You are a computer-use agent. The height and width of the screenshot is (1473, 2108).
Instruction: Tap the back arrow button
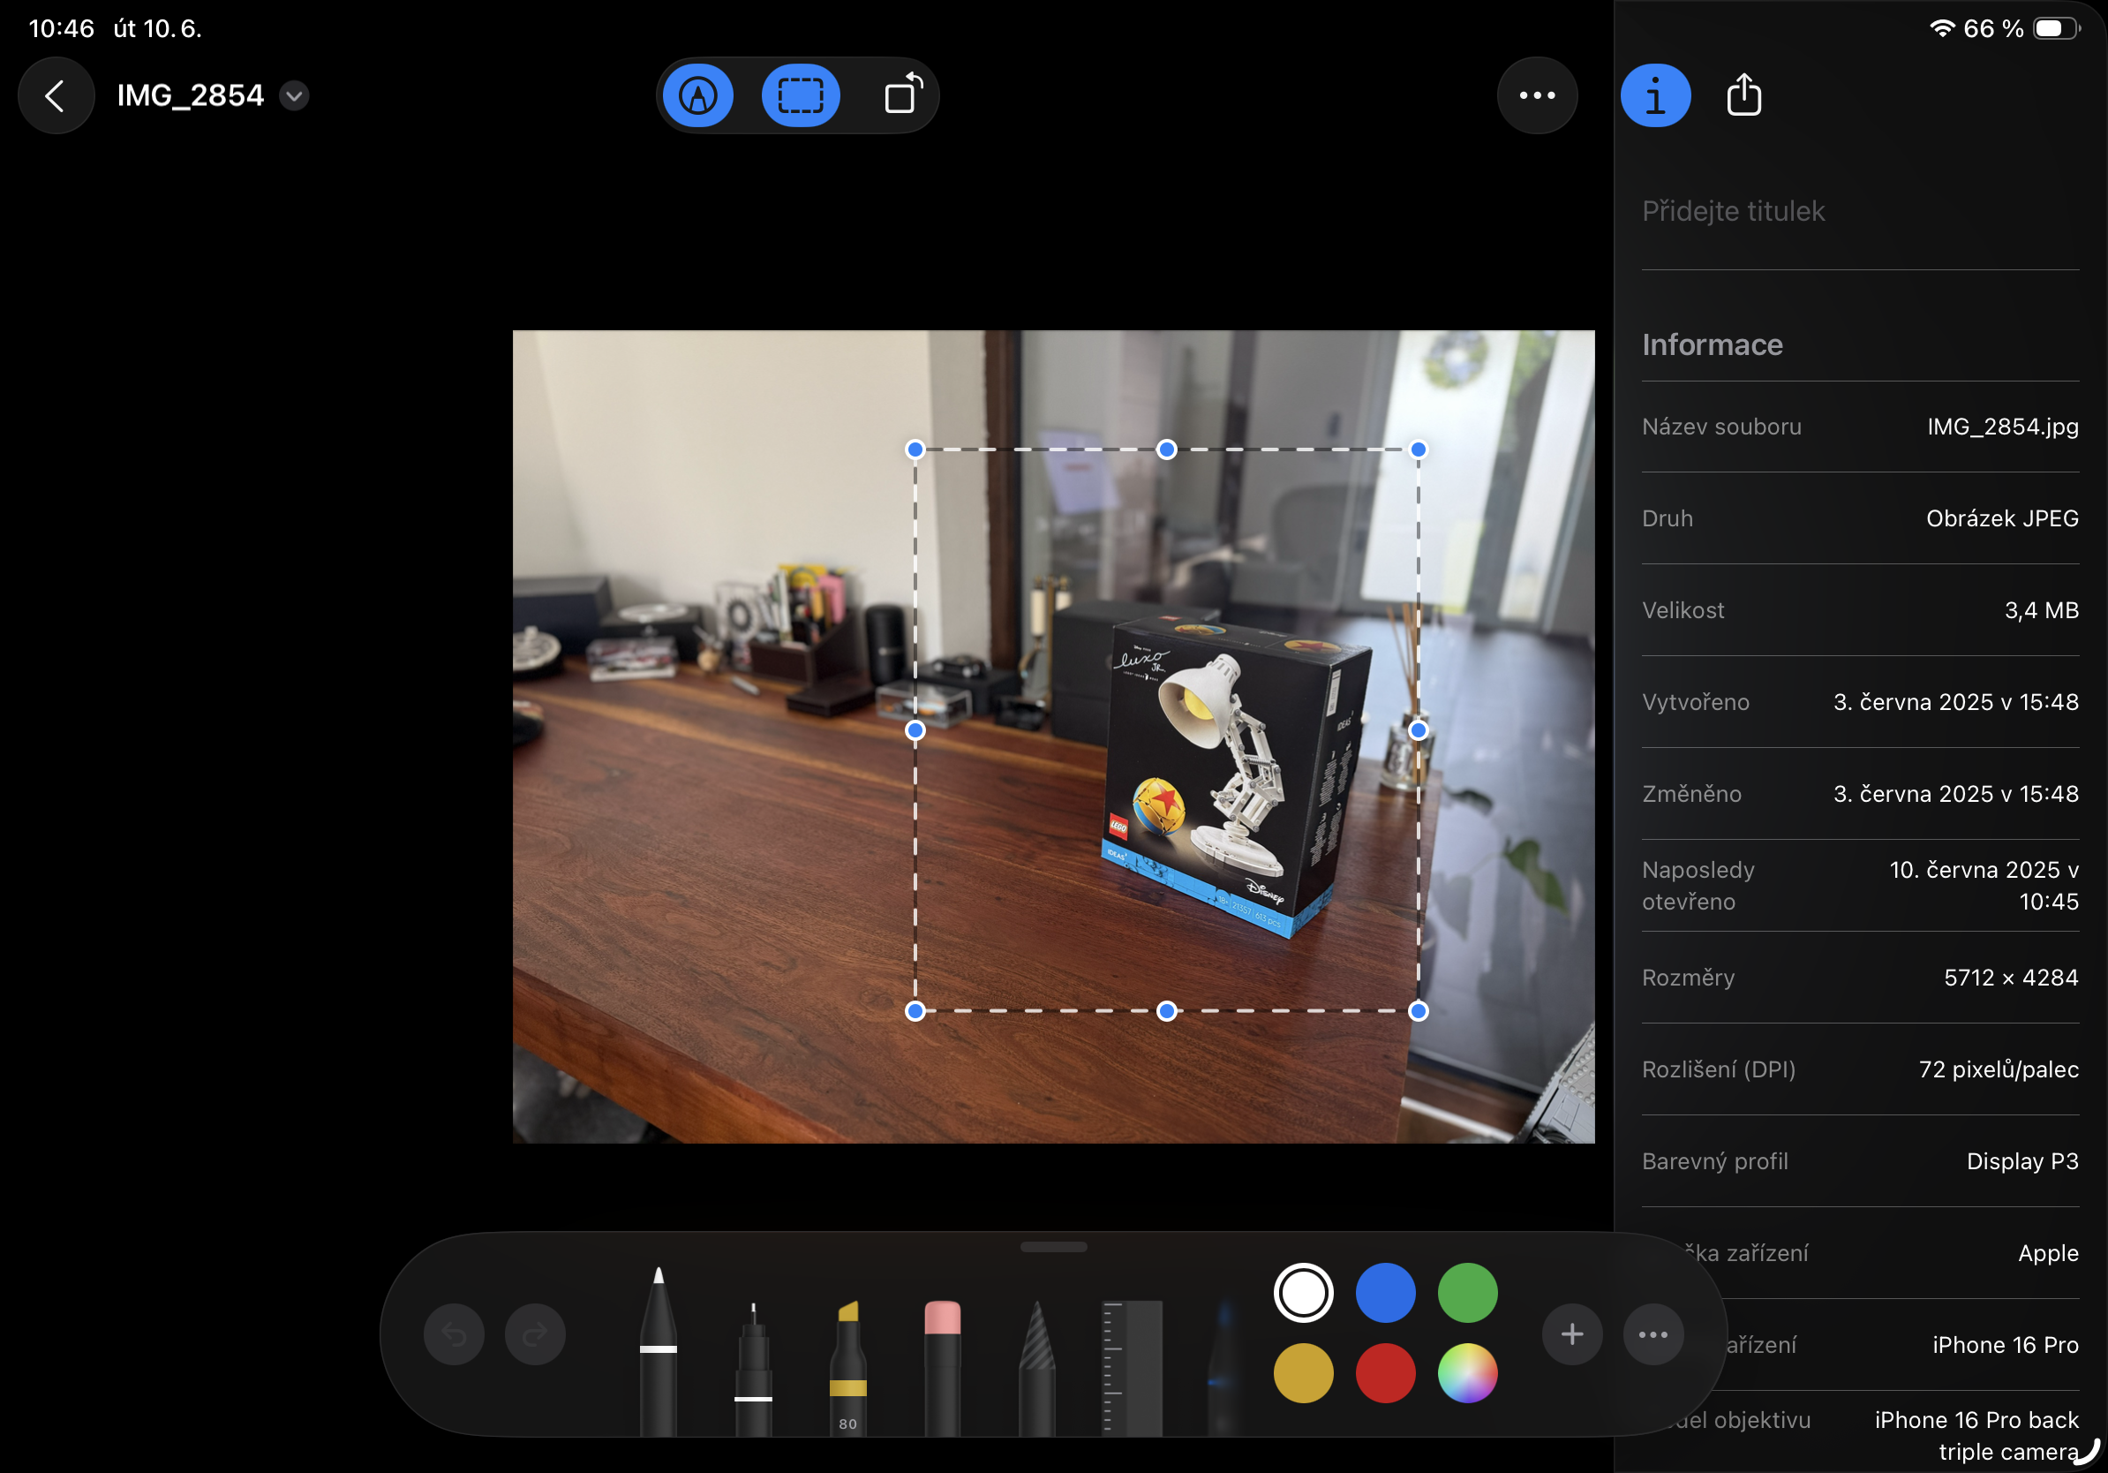(x=55, y=95)
